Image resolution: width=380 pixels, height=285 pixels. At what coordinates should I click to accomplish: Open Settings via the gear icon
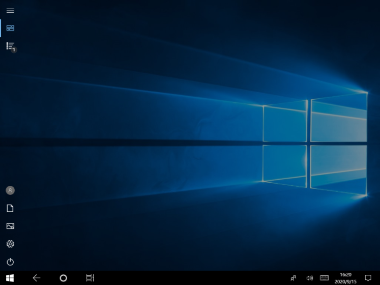pos(10,244)
